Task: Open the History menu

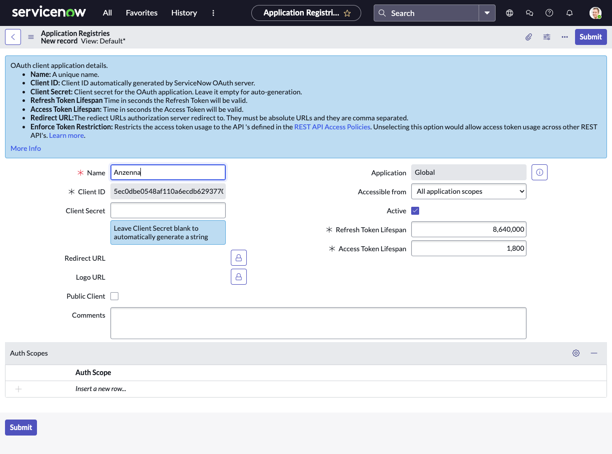Action: click(x=184, y=13)
